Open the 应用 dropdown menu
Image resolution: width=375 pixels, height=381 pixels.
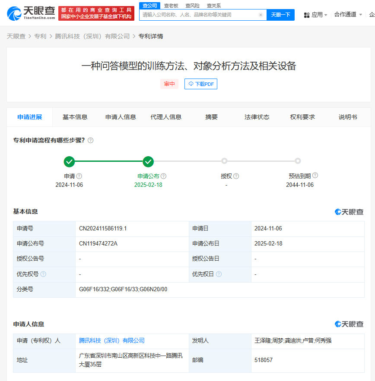(316, 15)
